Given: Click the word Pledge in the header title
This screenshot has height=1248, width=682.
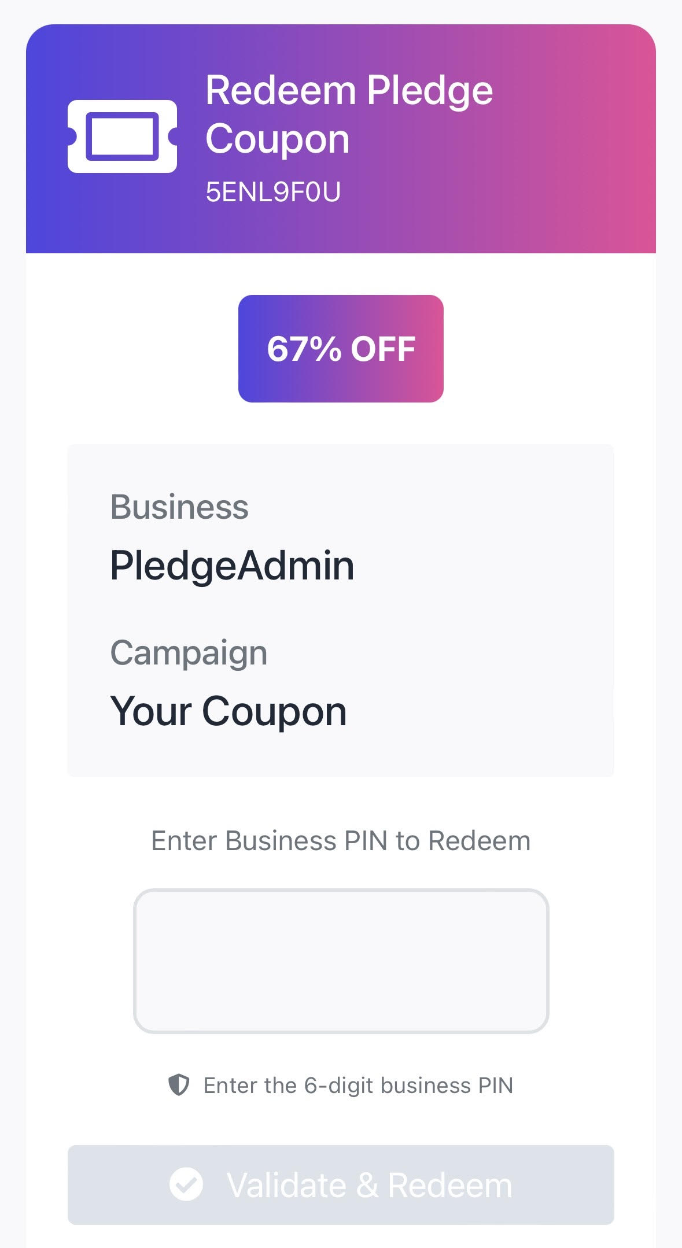Looking at the screenshot, I should 430,91.
